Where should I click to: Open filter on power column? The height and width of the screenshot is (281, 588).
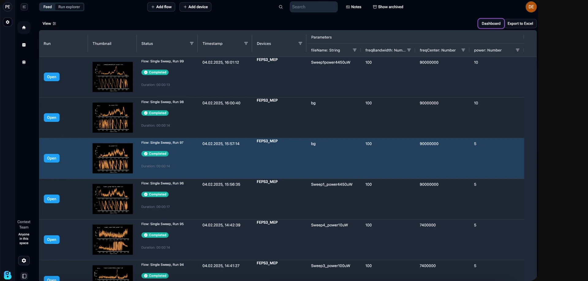518,50
